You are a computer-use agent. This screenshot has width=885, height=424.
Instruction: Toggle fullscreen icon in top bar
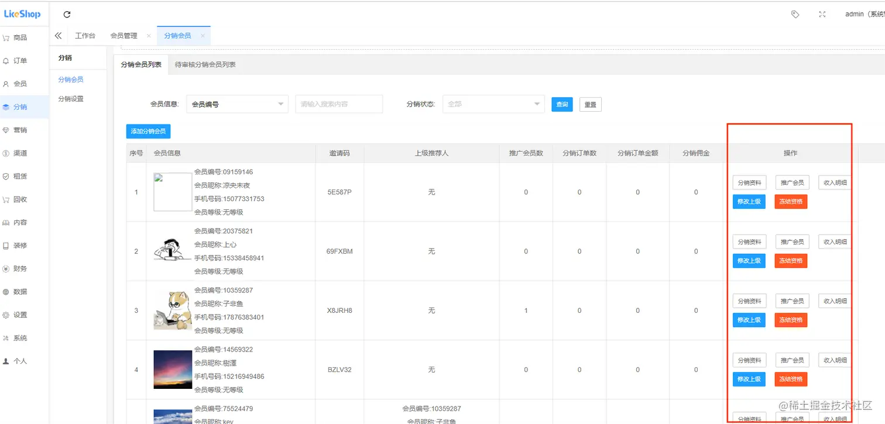tap(822, 14)
